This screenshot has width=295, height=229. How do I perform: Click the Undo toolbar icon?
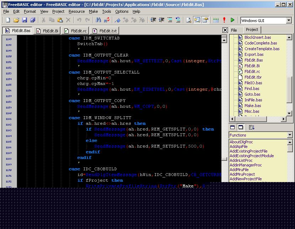point(79,20)
